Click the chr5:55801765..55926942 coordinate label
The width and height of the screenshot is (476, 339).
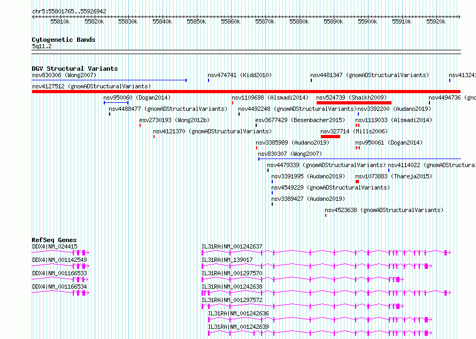pos(69,12)
